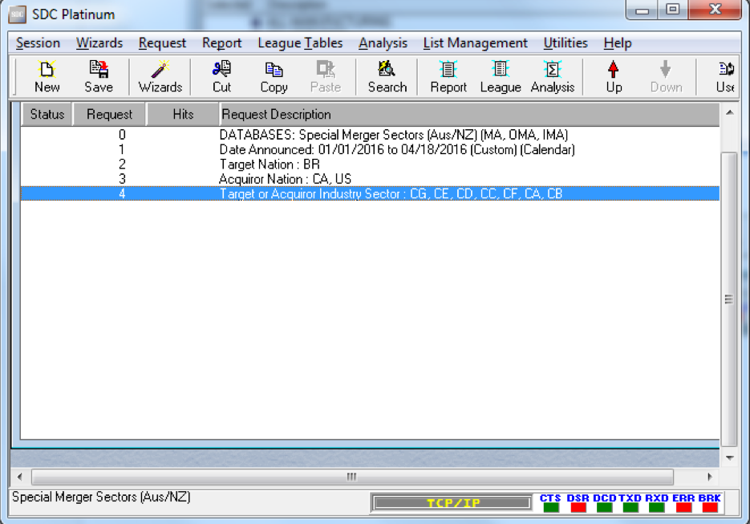The image size is (750, 524).
Task: Click the vertical scrollbar thumb
Action: [x=729, y=299]
